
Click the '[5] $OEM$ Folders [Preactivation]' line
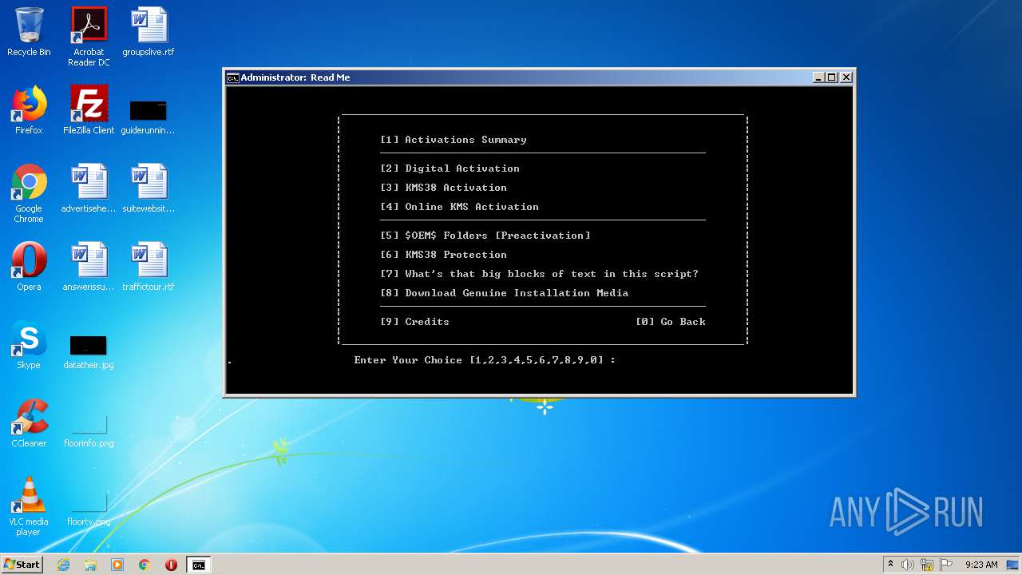click(485, 236)
